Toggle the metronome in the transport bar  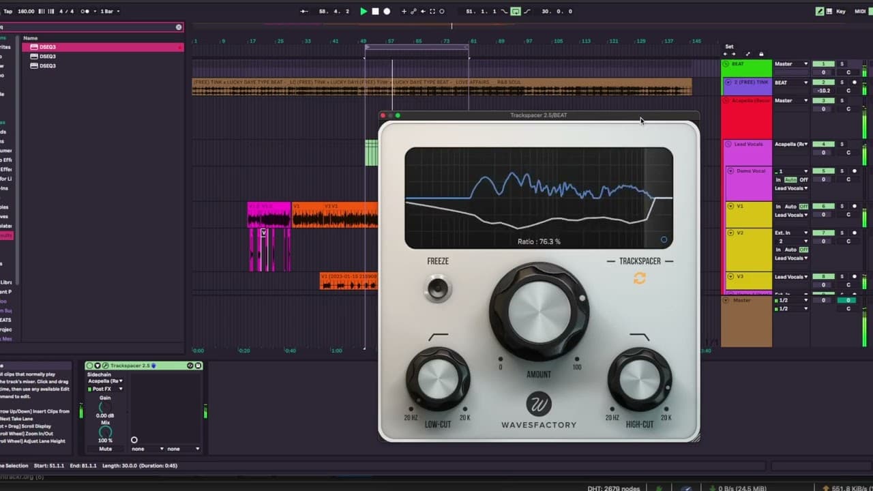(x=85, y=12)
